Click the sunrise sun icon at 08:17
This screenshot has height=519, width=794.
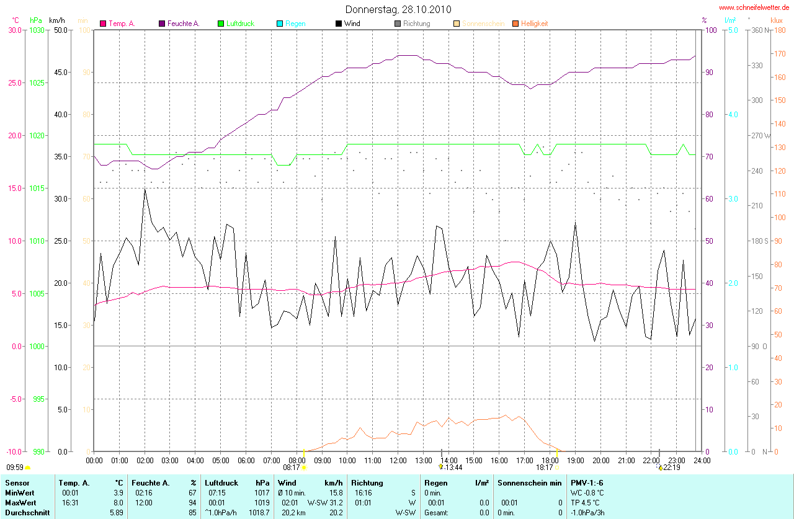pyautogui.click(x=304, y=468)
